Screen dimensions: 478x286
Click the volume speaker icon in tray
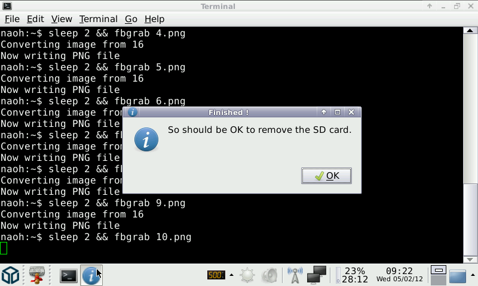click(x=269, y=275)
